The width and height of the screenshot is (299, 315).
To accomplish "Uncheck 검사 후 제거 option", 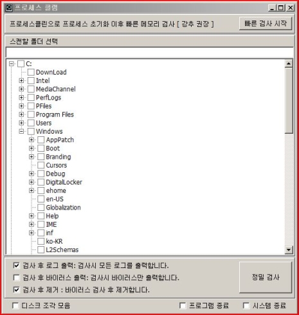I will [16, 290].
